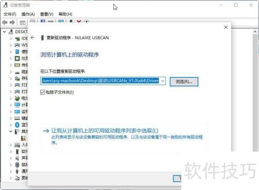Select the computer category monitor icon

click(x=17, y=105)
